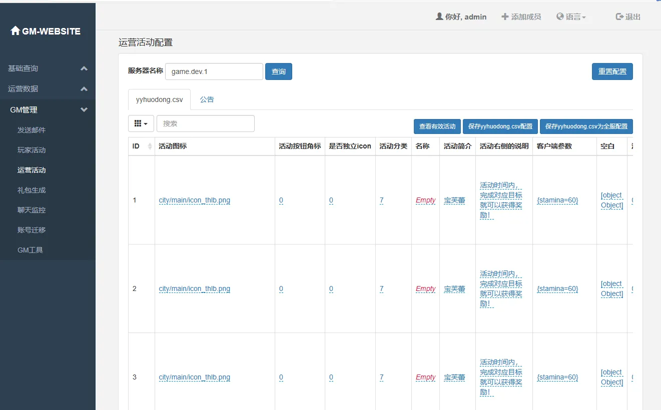Edit row 3 宝芙蕾 活动简介

click(455, 377)
